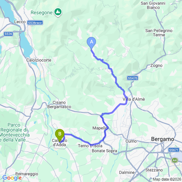Select the Resegone mountain peak icon
Image resolution: width=182 pixels, height=182 pixels.
(58, 12)
